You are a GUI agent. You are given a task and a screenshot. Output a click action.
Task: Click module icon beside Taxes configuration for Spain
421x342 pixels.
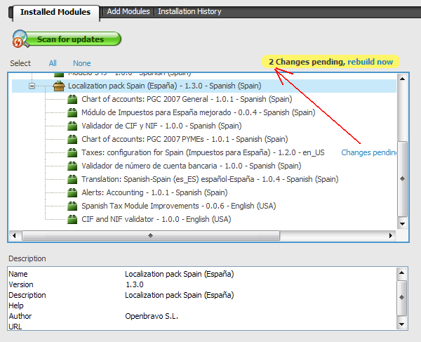(72, 152)
